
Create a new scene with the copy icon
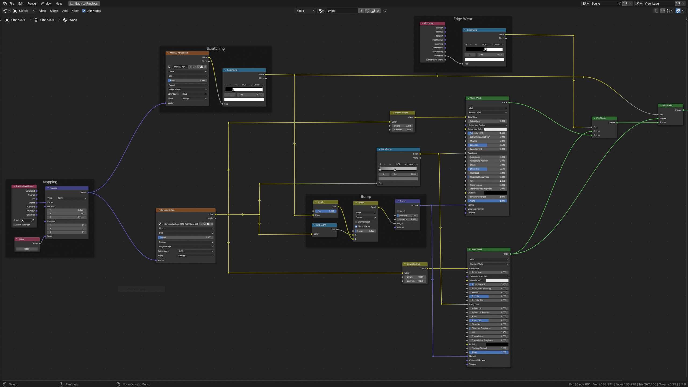point(625,3)
